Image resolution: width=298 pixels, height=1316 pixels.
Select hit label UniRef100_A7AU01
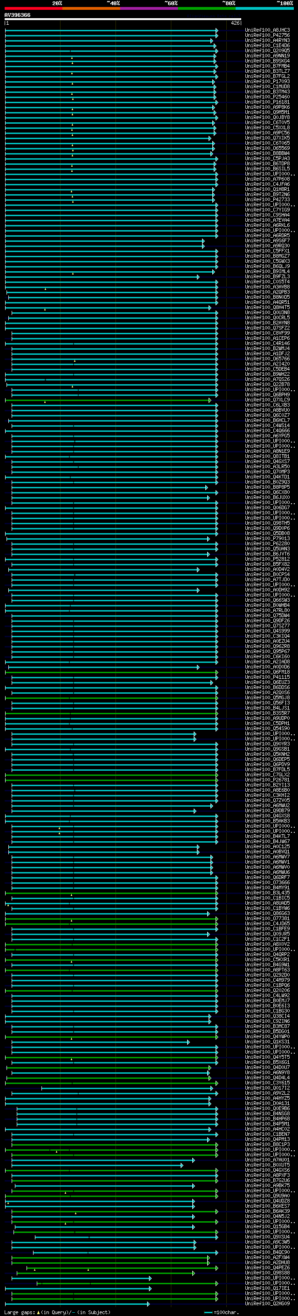click(x=267, y=1160)
